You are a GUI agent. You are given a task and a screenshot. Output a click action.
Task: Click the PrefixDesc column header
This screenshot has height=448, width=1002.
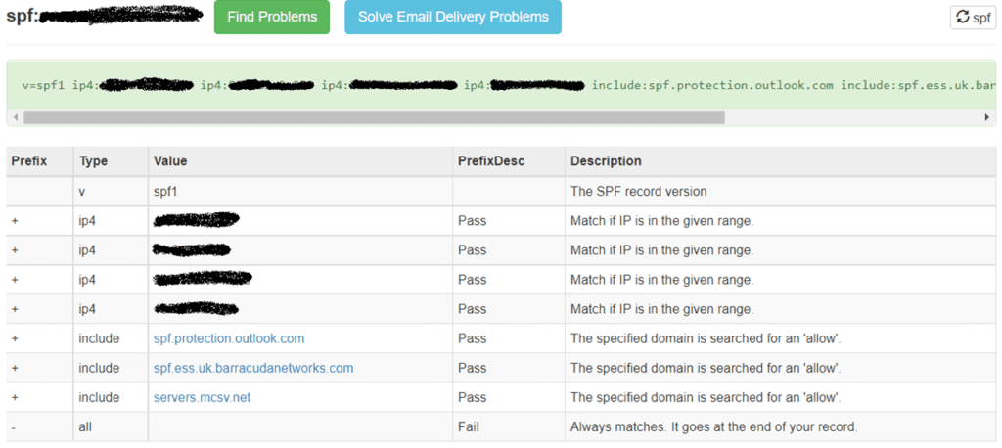[491, 160]
